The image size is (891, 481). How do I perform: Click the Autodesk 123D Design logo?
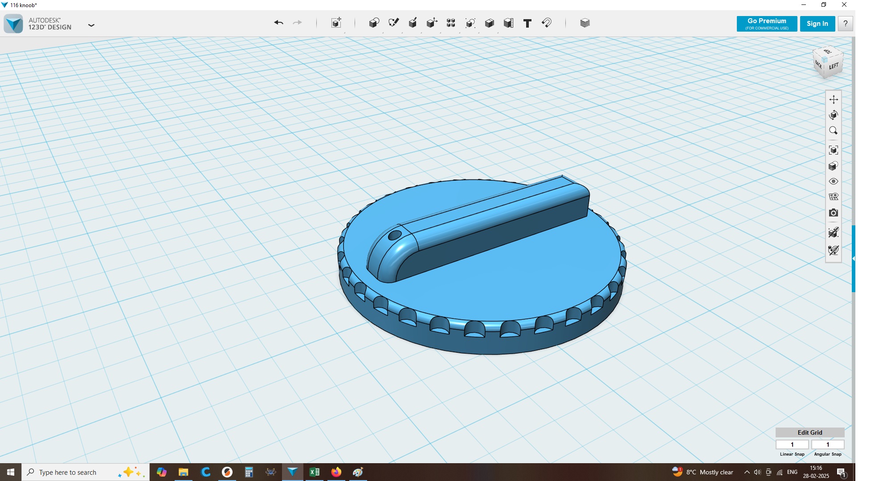point(13,24)
